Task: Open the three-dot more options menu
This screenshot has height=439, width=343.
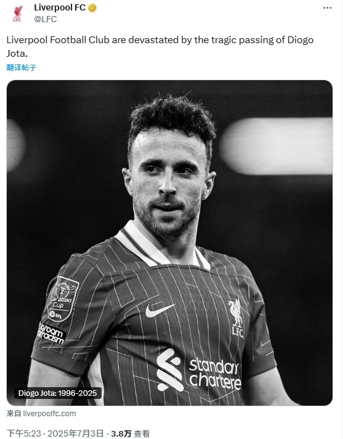Action: [x=327, y=8]
